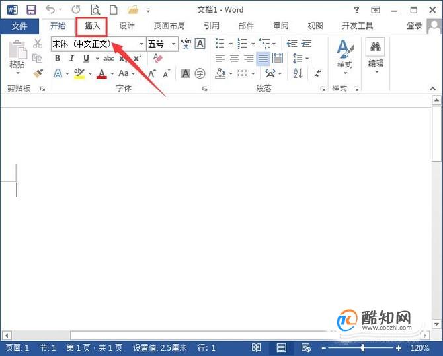Shrink font size button

tap(167, 74)
